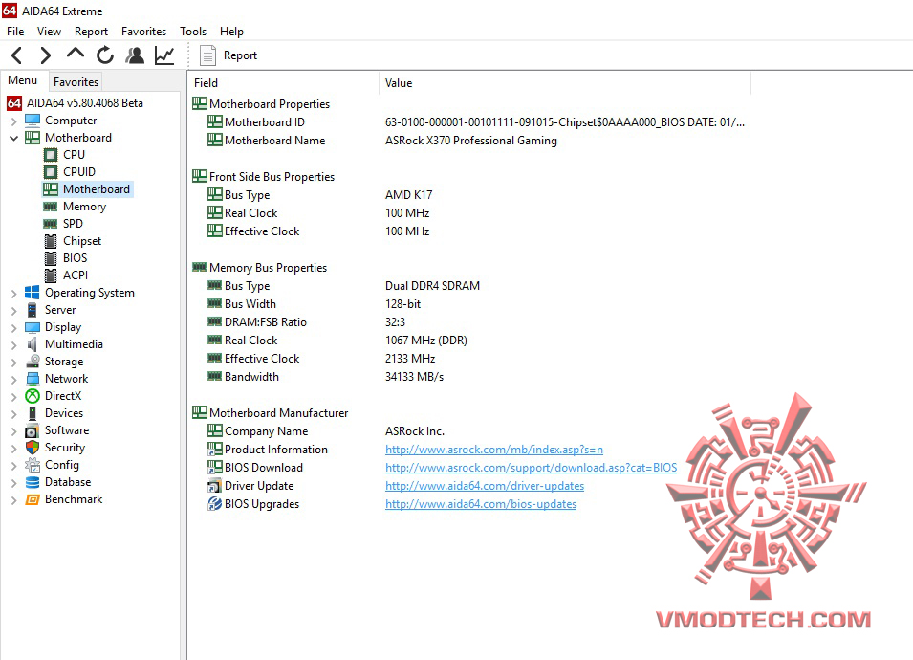
Task: Expand the Devices tree node
Action: (x=14, y=413)
